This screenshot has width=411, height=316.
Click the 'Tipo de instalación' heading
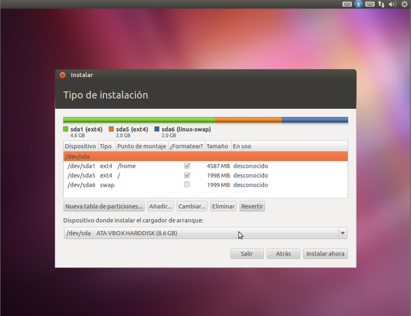106,95
